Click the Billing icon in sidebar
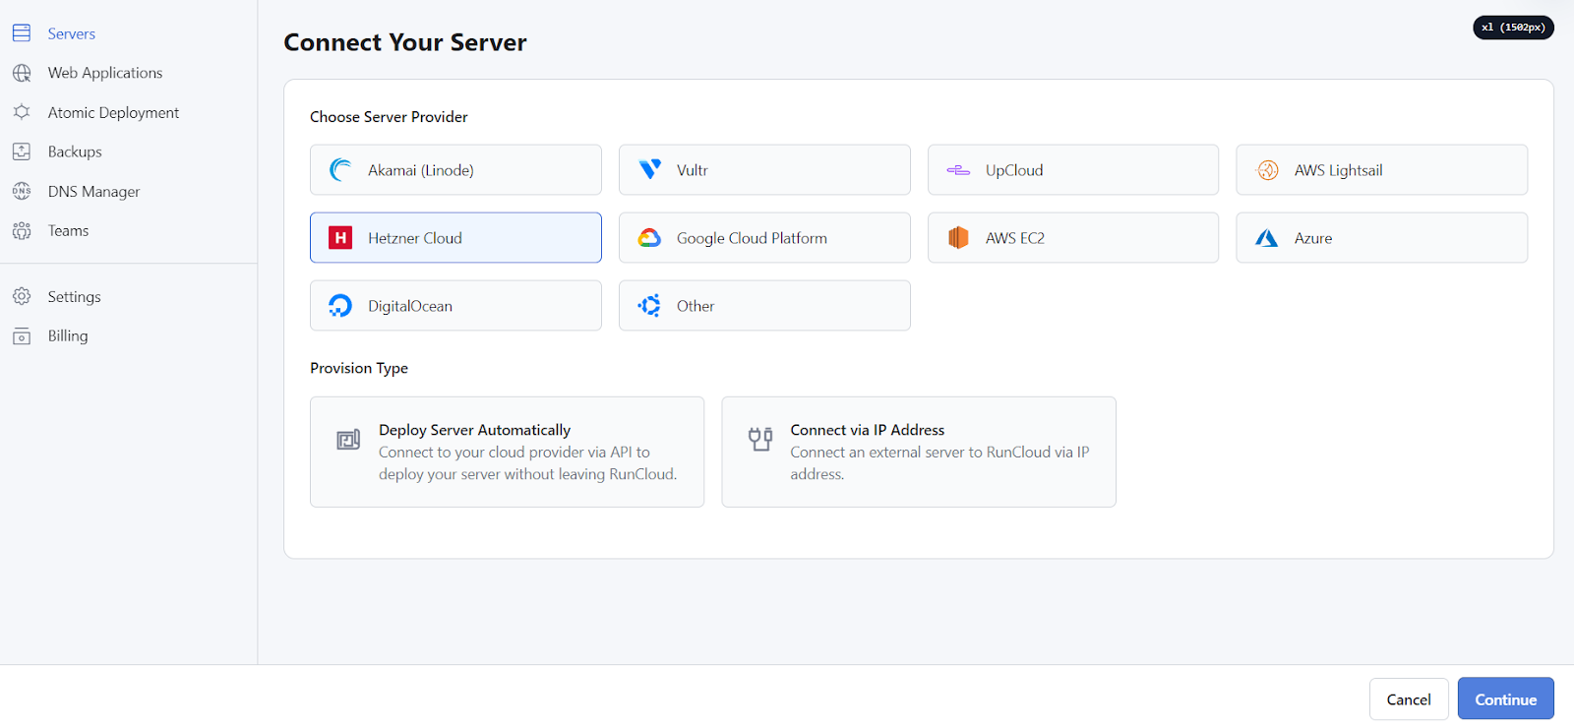Screen dimensions: 1574x728 22,335
